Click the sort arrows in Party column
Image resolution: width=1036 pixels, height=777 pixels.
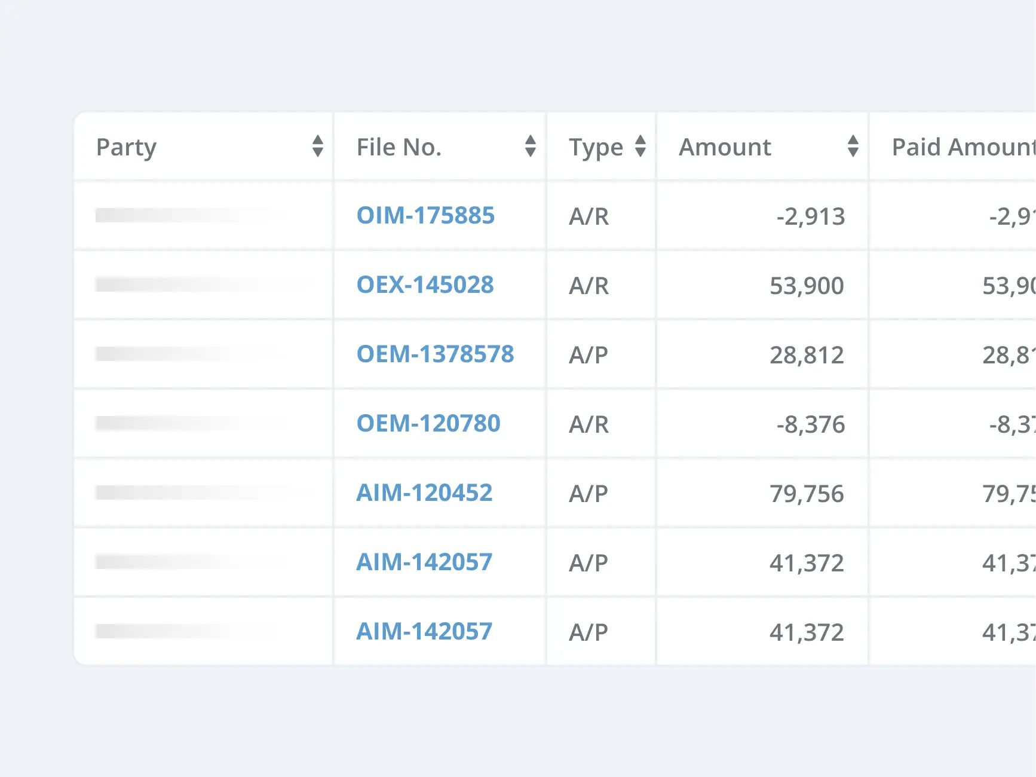point(317,146)
